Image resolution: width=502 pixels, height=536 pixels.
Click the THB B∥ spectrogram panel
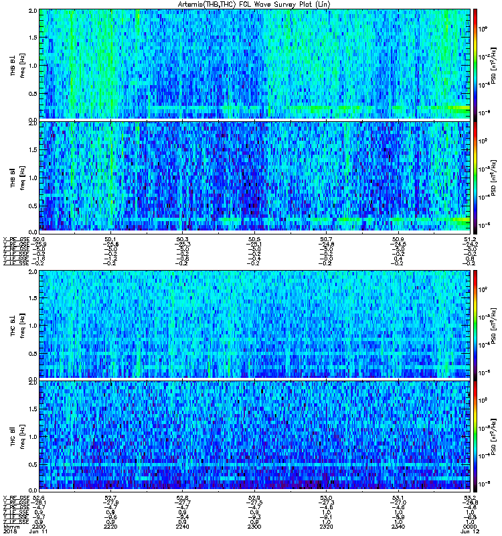(255, 176)
